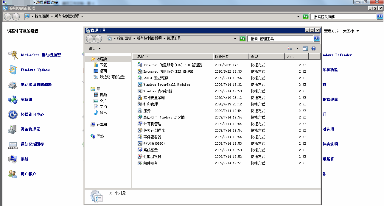This screenshot has height=206, width=384.
Task: Select 网络 in the navigation pane
Action: (x=100, y=136)
